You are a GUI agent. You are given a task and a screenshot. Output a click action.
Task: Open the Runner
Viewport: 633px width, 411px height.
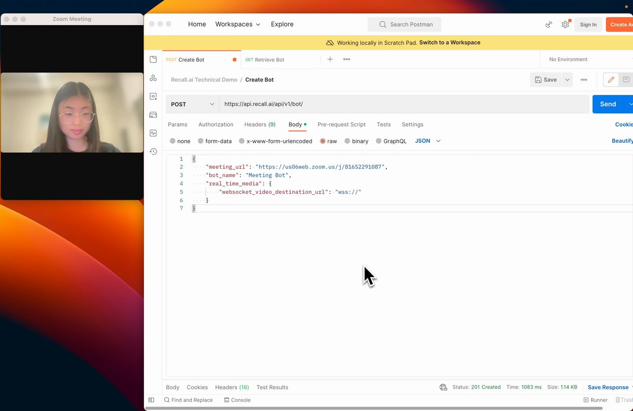click(596, 400)
